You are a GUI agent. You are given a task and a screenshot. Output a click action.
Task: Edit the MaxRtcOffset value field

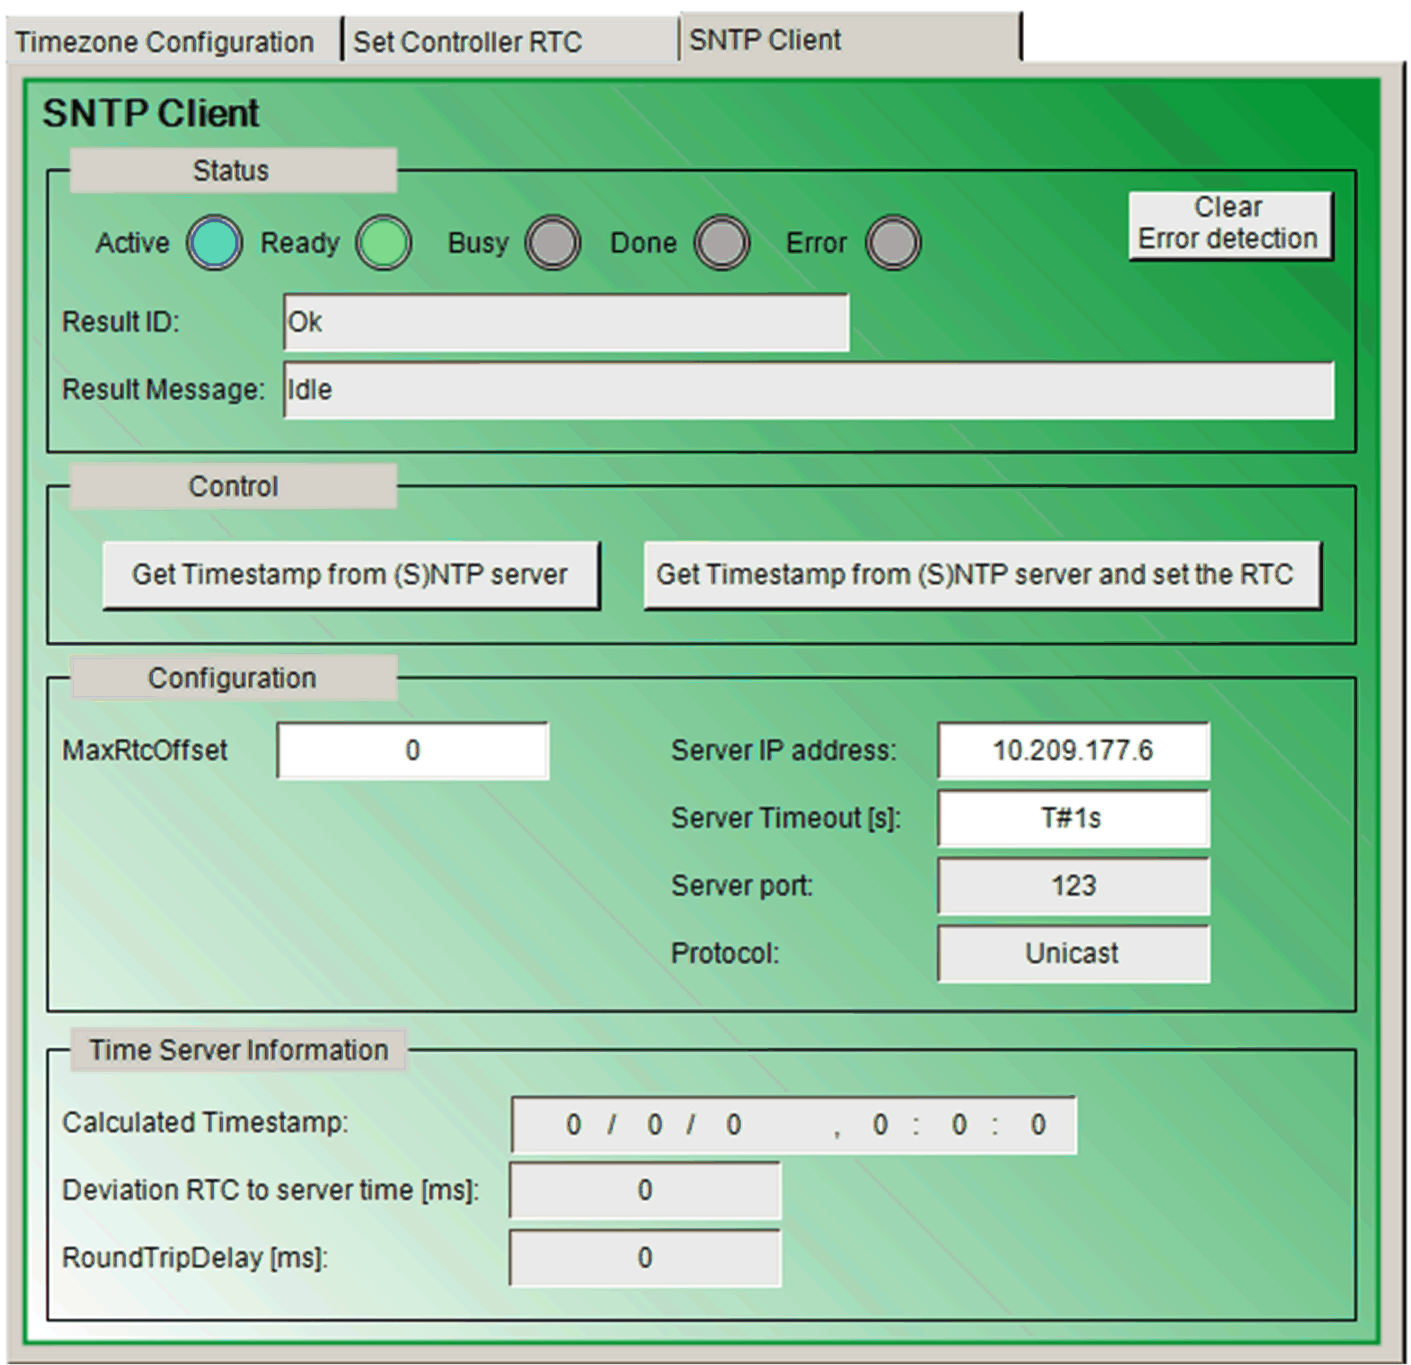coord(412,751)
